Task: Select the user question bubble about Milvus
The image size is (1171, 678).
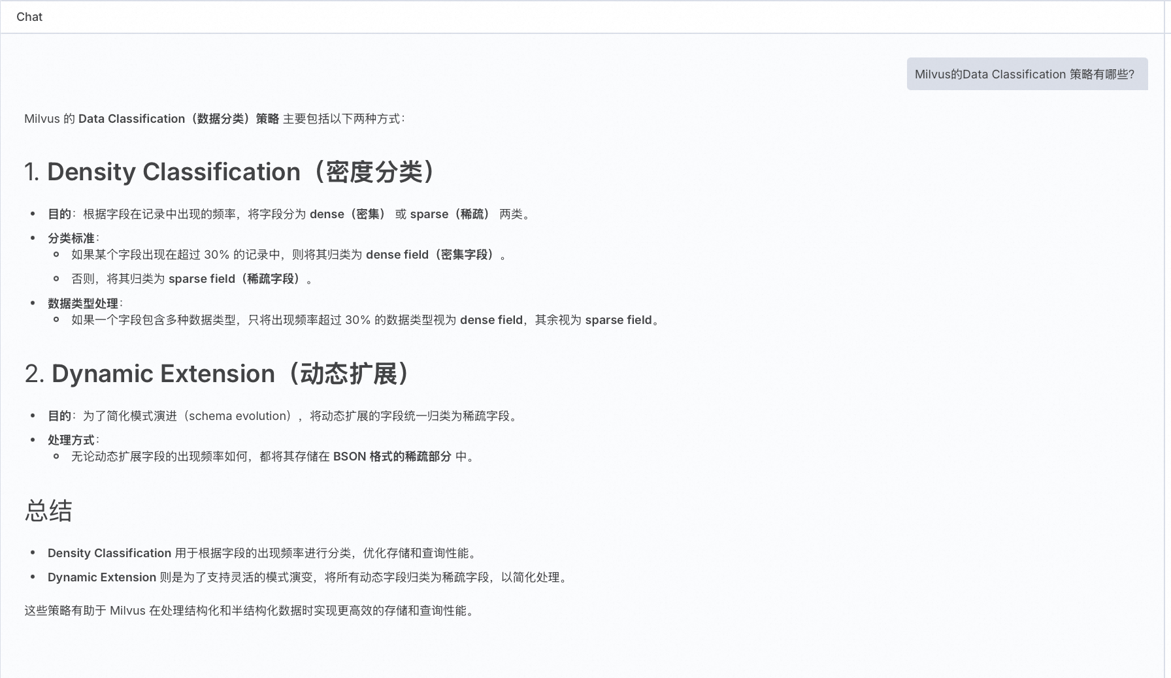Action: coord(1027,74)
